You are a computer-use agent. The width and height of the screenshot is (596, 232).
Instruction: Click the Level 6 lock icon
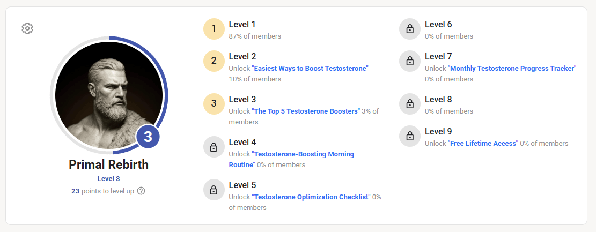[x=409, y=29]
